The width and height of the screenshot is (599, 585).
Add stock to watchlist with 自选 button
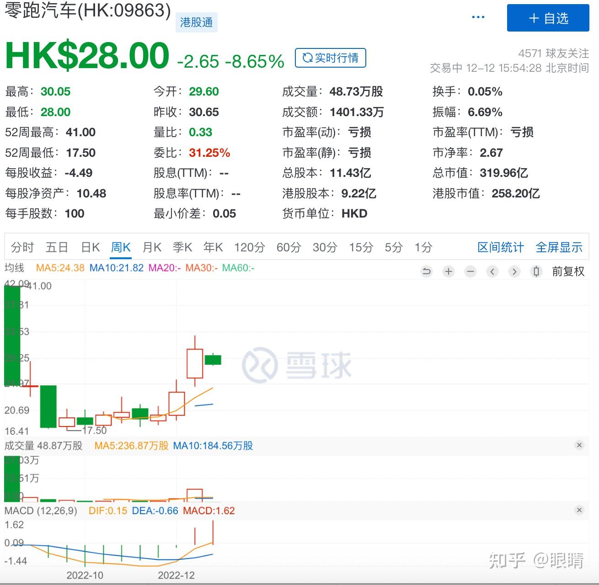(548, 18)
